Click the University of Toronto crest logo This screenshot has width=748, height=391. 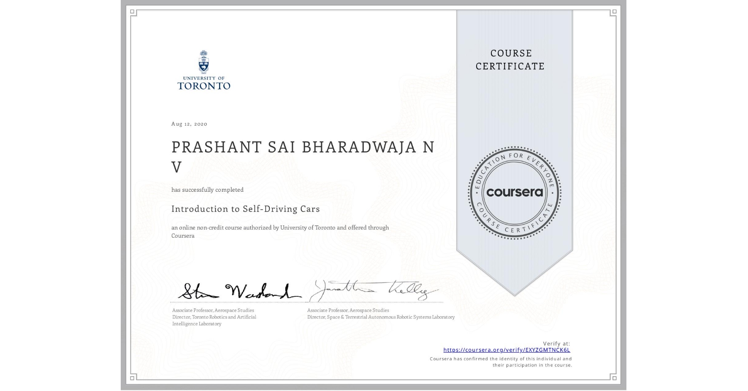[x=204, y=62]
